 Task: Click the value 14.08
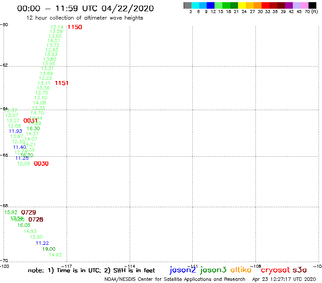tap(40, 103)
